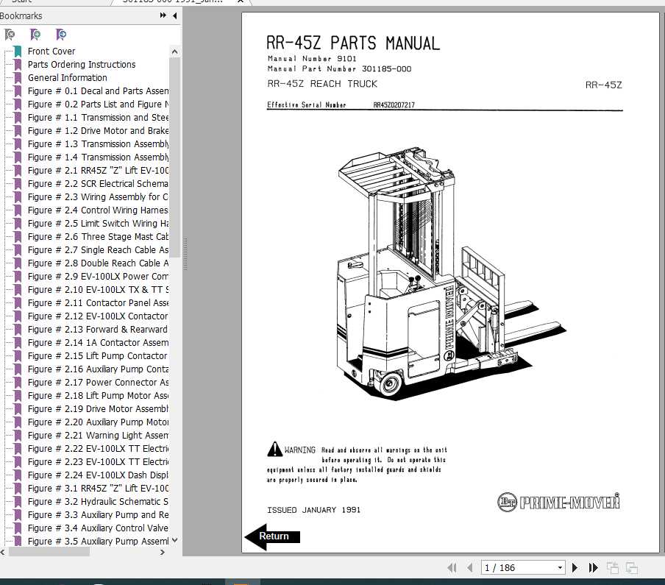Image resolution: width=665 pixels, height=585 pixels.
Task: Click the Return button on the page
Action: 275,536
